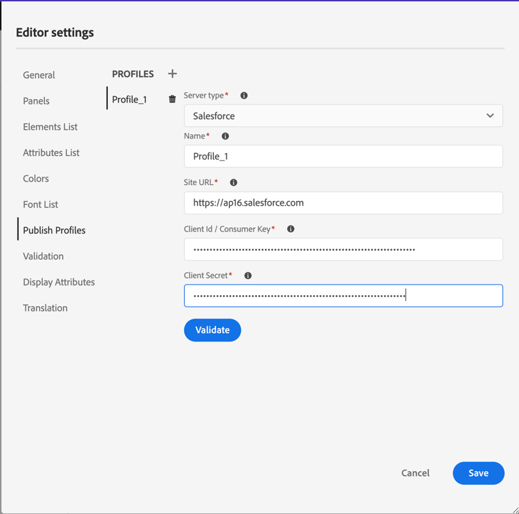The width and height of the screenshot is (519, 514).
Task: Select Profile_1 in profiles list
Action: [x=129, y=99]
